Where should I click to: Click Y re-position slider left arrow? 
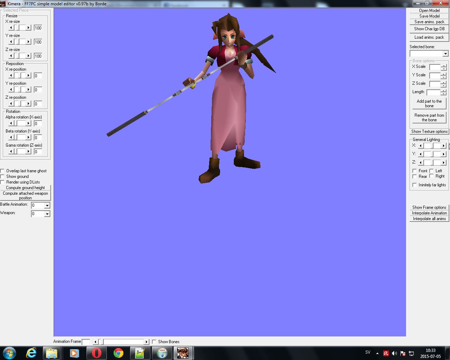pos(11,90)
